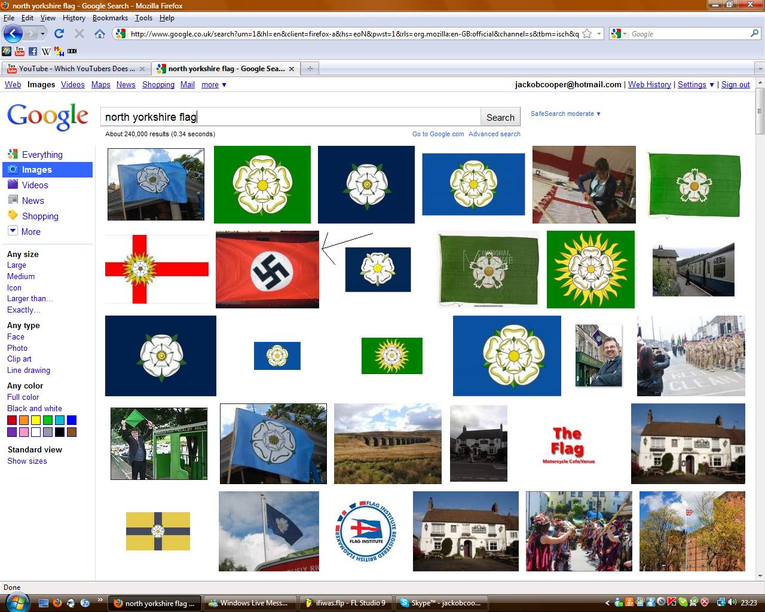
Task: Click the site identity icon in the address bar
Action: click(x=121, y=33)
